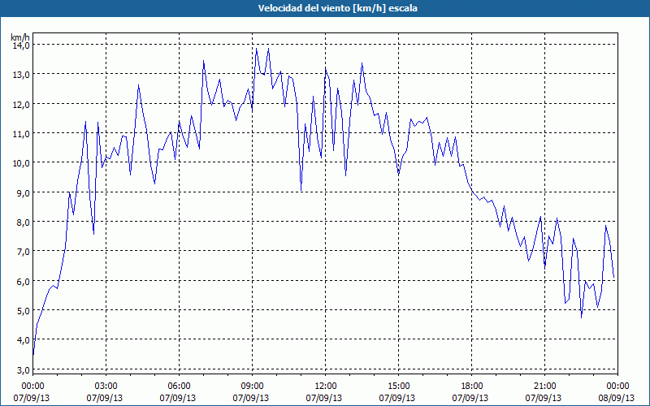
Task: Select the 13,0 y-axis label
Action: click(x=21, y=75)
